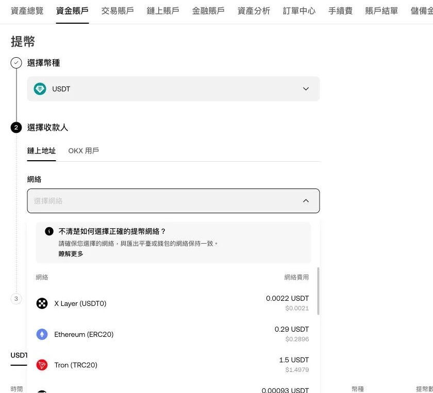Open the 鏈上賬戶 tab
Viewport: 433px width, 393px height.
pyautogui.click(x=163, y=11)
